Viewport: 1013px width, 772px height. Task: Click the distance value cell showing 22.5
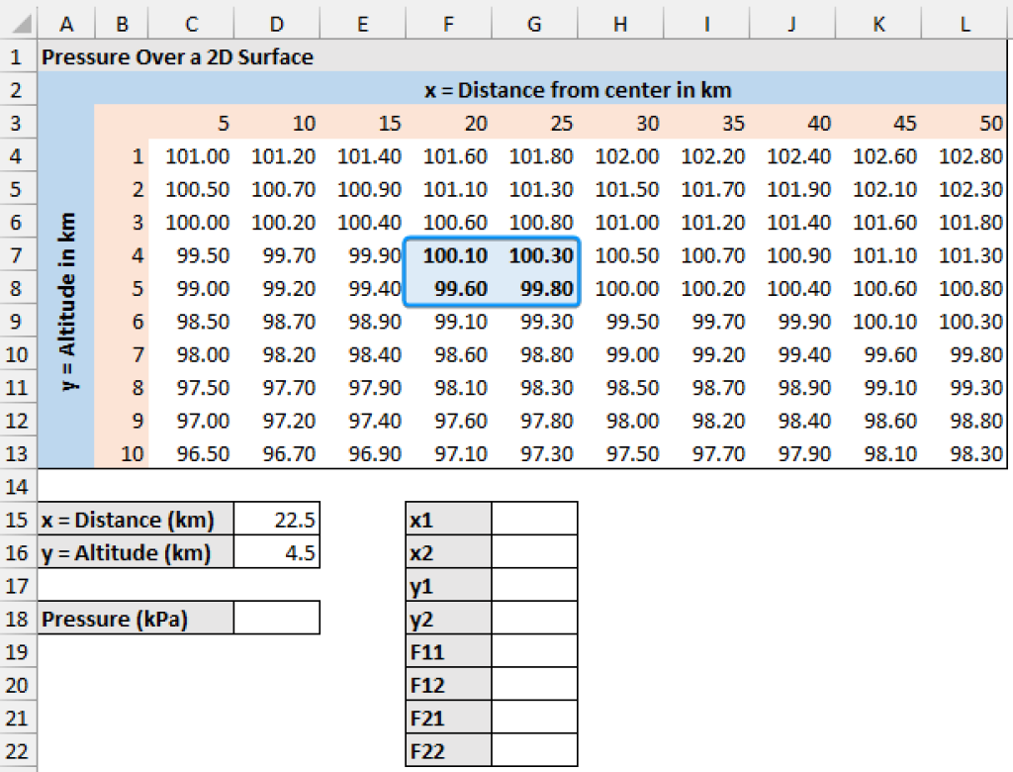coord(277,520)
